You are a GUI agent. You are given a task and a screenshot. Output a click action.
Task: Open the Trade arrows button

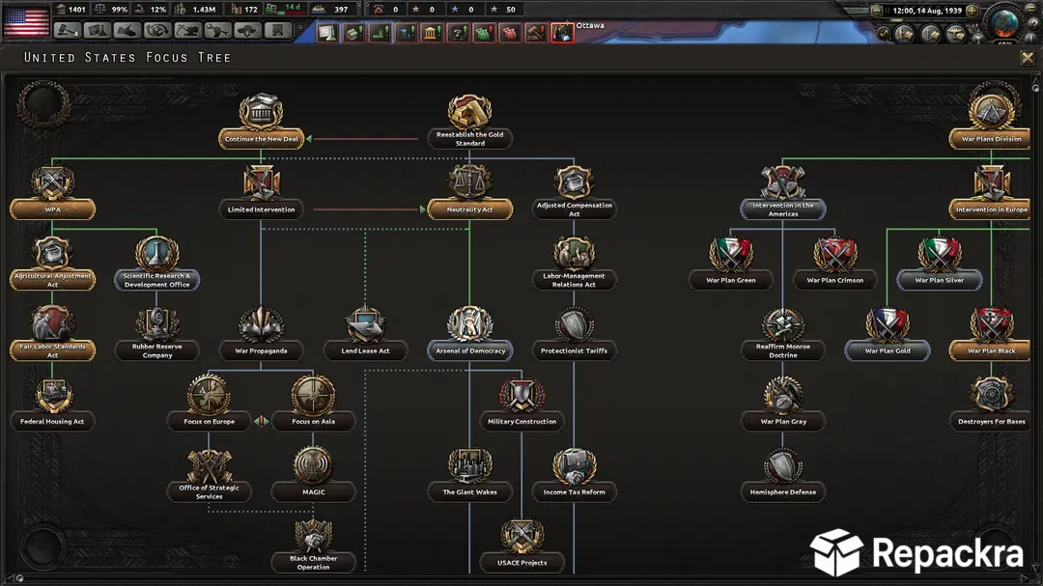(x=157, y=31)
